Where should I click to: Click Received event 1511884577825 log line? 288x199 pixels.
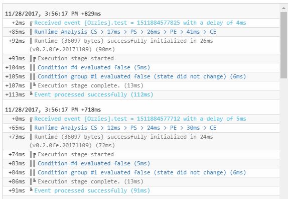141,23
